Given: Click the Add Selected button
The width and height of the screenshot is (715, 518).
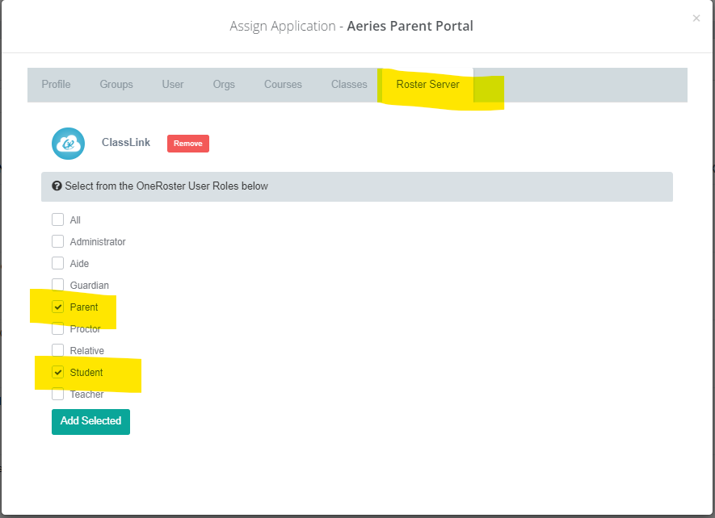Looking at the screenshot, I should point(90,421).
